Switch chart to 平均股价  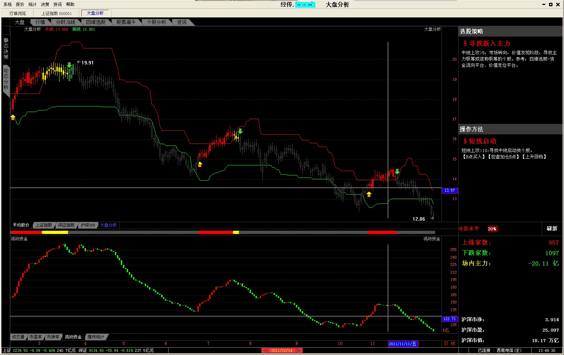pos(21,225)
